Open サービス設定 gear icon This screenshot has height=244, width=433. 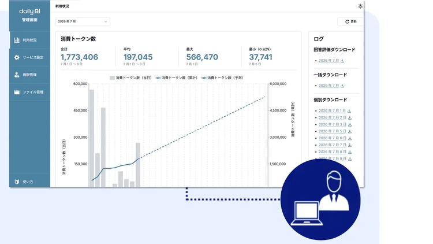pyautogui.click(x=17, y=57)
